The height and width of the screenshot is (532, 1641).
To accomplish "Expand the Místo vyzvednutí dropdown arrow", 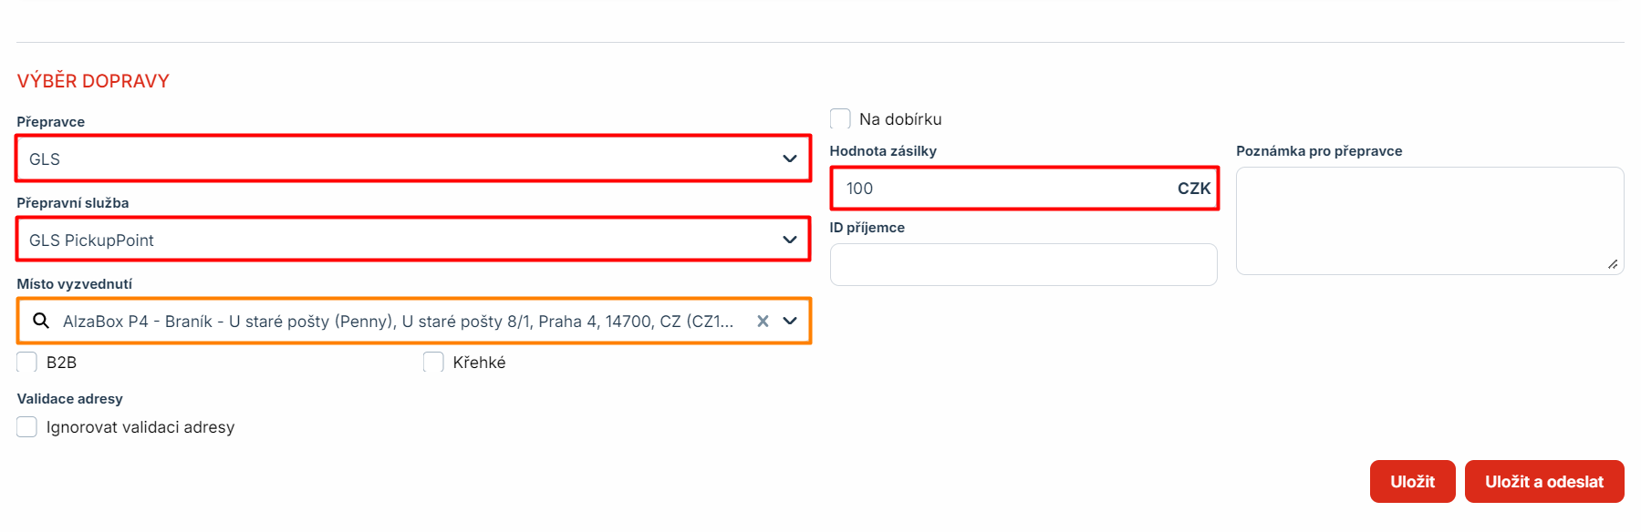I will 790,321.
